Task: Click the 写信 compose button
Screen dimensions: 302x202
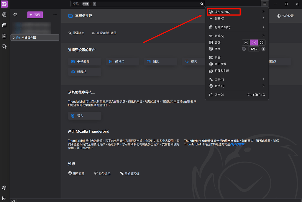Action: click(35, 15)
